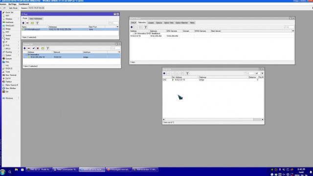This screenshot has height=176, width=313.
Task: Open column dropdown in IP Pool table
Action: point(117,27)
